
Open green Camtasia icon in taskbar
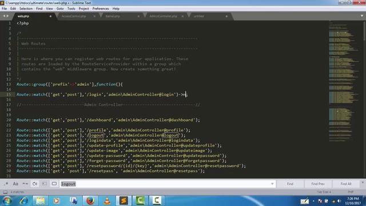(140, 201)
